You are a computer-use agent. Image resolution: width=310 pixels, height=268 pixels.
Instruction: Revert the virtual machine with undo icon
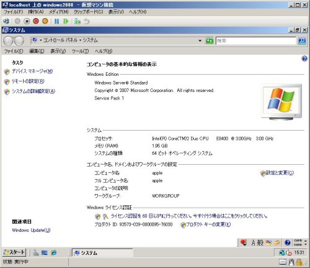(x=87, y=21)
